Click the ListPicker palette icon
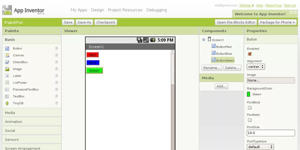The height and width of the screenshot is (150, 300). [7, 83]
